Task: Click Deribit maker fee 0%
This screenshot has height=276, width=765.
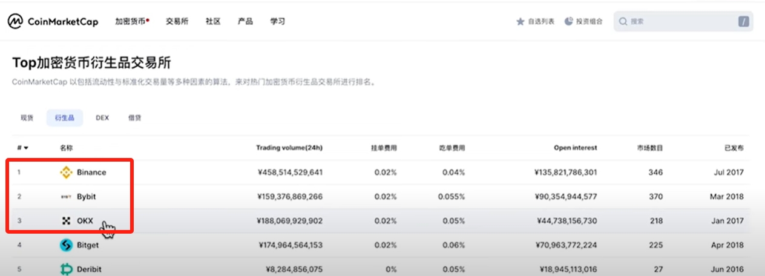Action: [391, 269]
